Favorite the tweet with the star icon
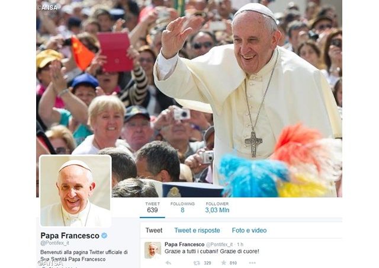The width and height of the screenshot is (379, 268). click(x=224, y=263)
